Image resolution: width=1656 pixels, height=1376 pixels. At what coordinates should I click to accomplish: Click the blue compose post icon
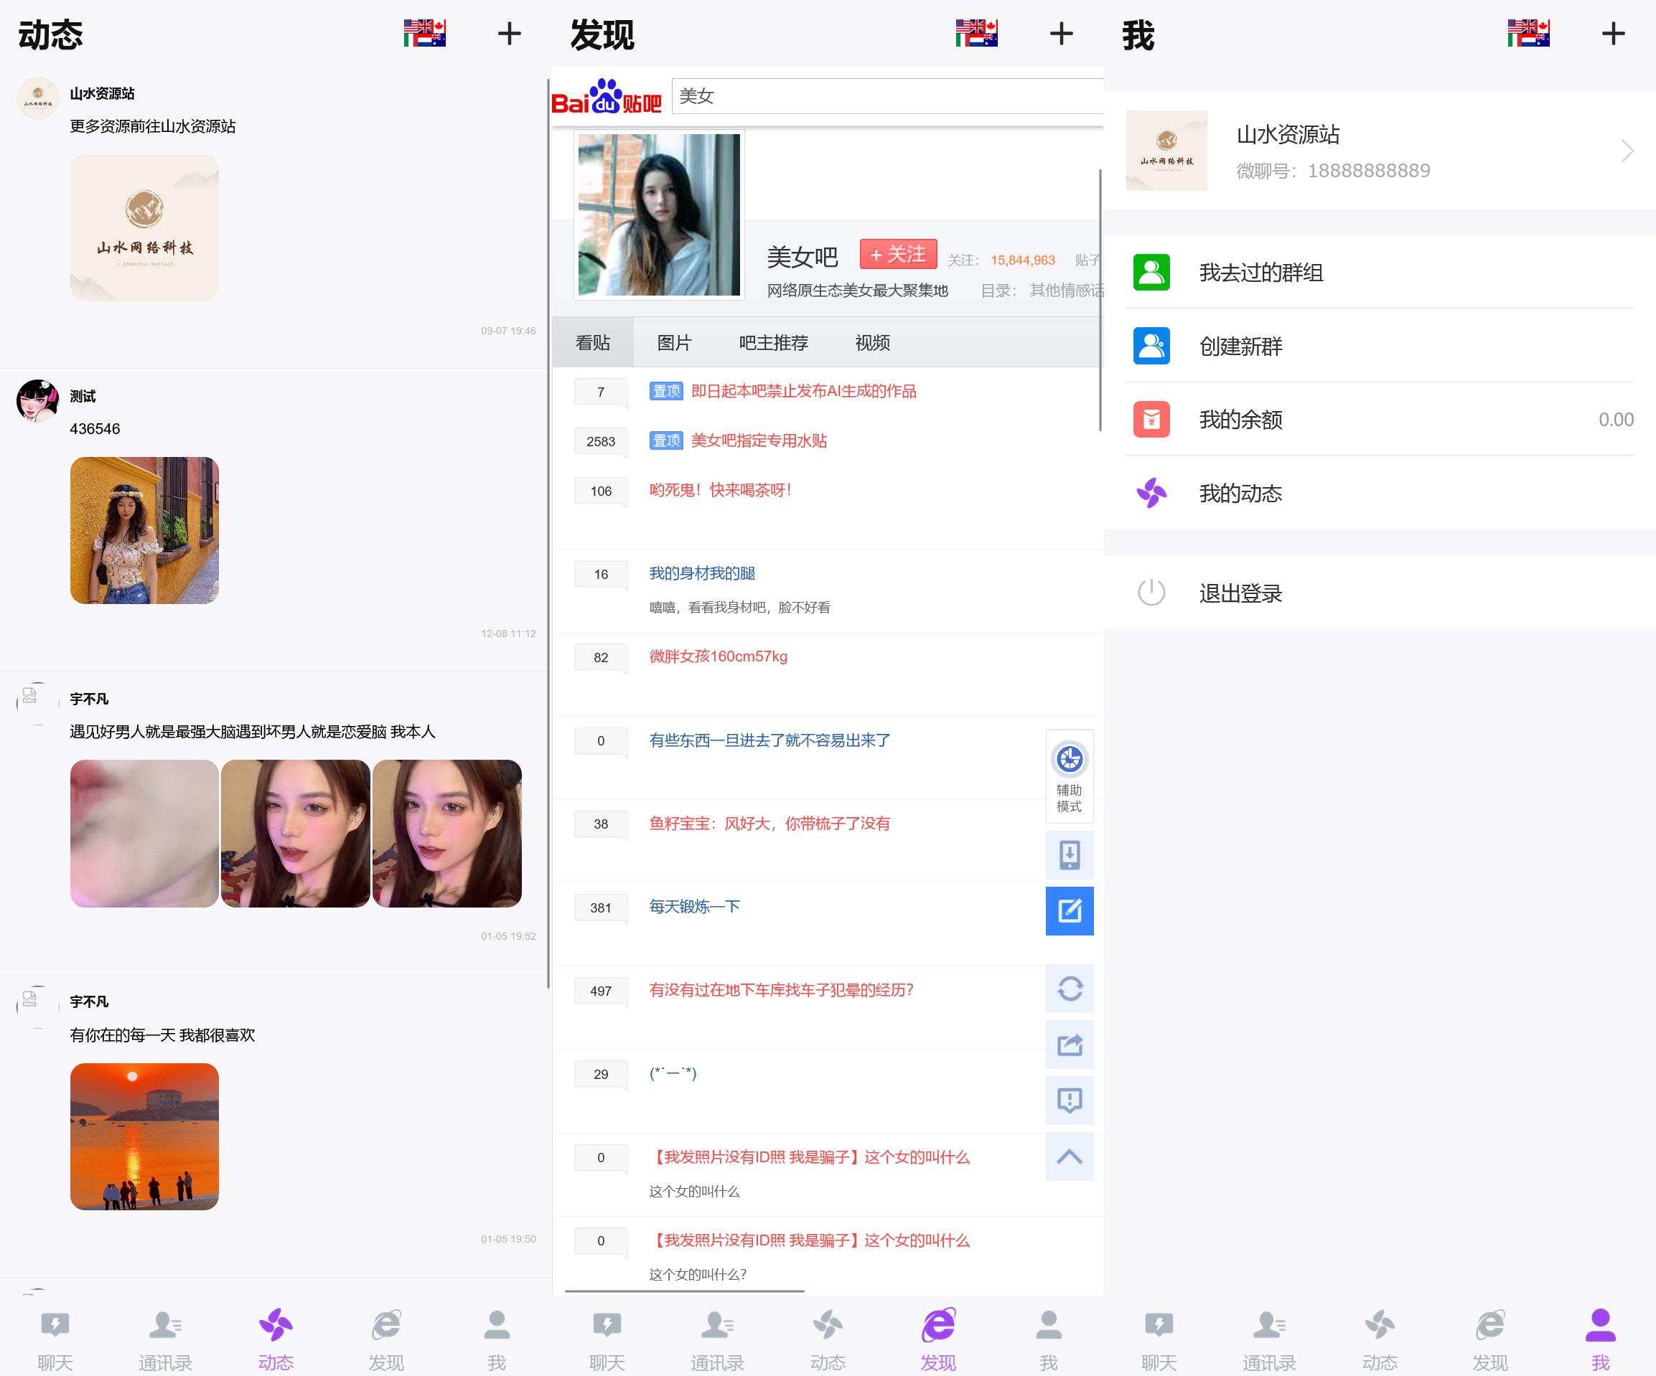pos(1070,911)
